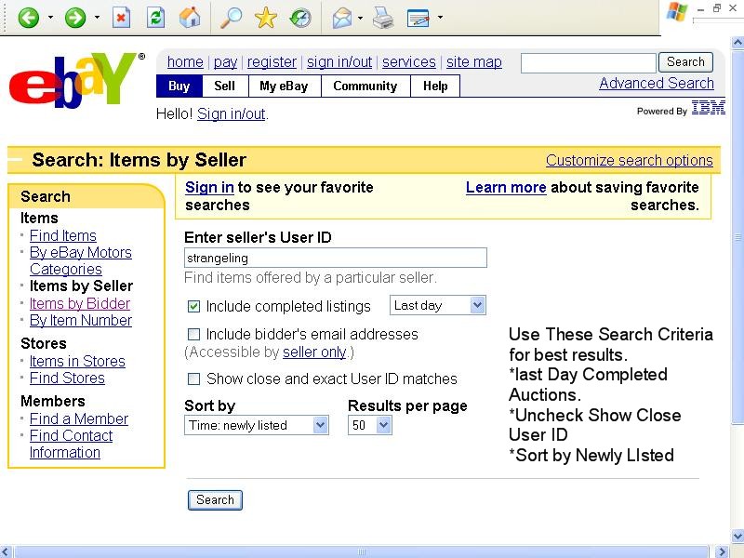Screen dimensions: 744x558
Task: Click the Mail envelope icon
Action: coord(342,18)
